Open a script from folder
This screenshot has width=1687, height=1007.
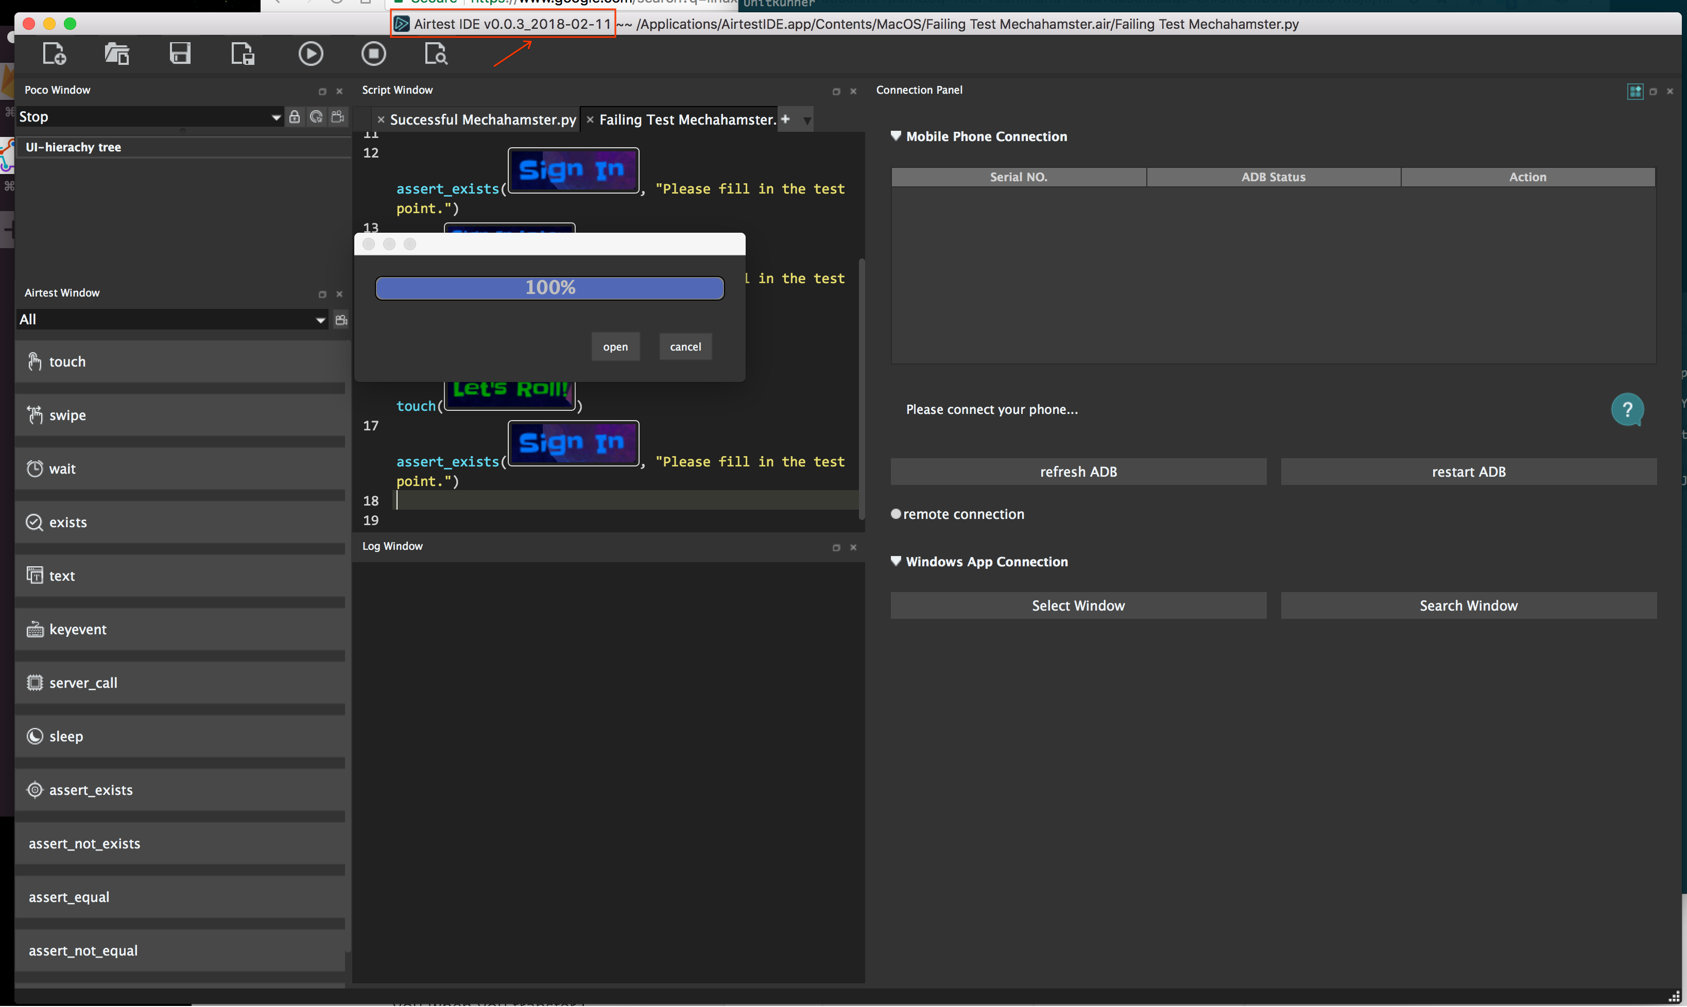click(117, 54)
